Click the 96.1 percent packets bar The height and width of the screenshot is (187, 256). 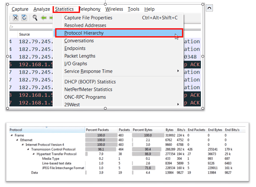coord(101,149)
